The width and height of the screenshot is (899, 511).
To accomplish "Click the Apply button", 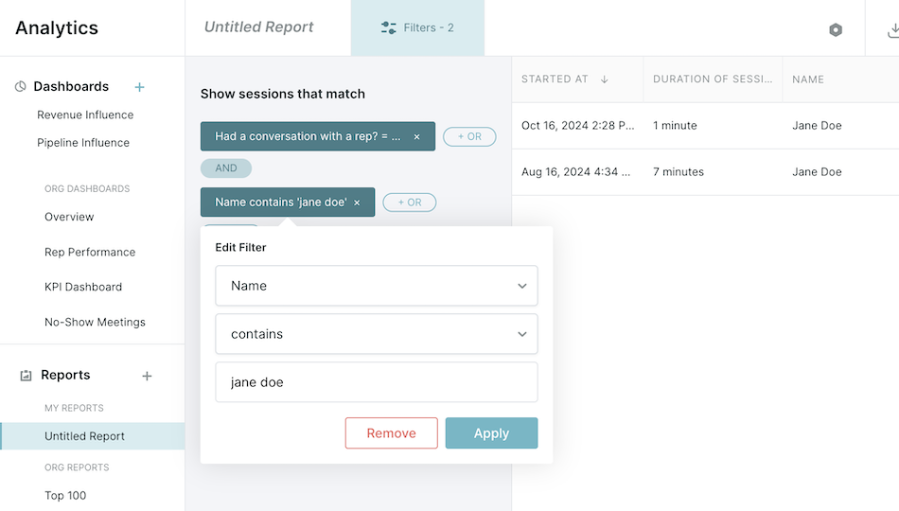I will pos(491,433).
